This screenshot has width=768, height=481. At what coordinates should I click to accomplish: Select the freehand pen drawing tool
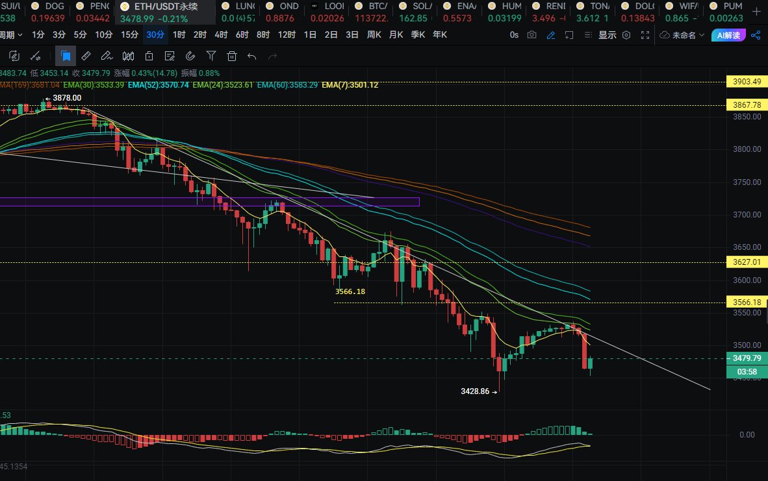tap(107, 56)
